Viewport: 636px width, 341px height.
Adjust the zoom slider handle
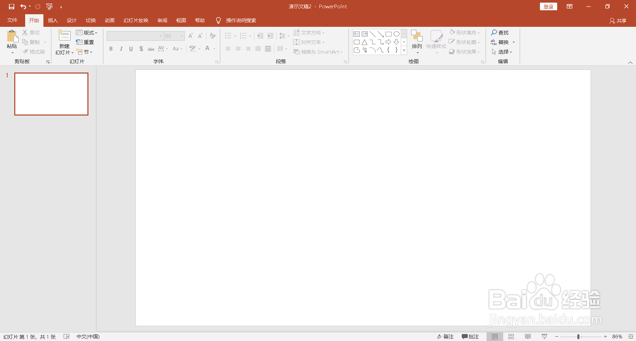tap(578, 336)
